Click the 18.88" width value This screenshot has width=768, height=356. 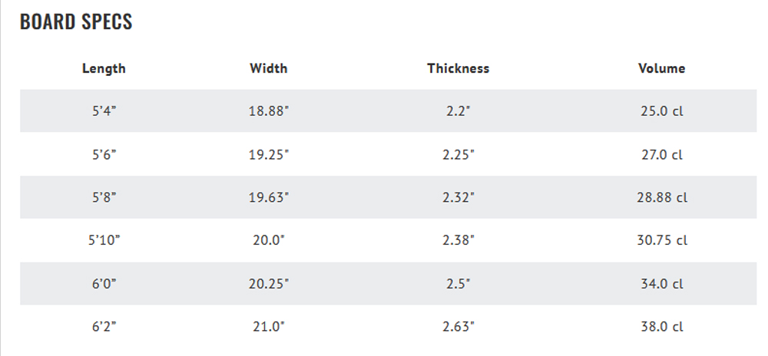(269, 111)
